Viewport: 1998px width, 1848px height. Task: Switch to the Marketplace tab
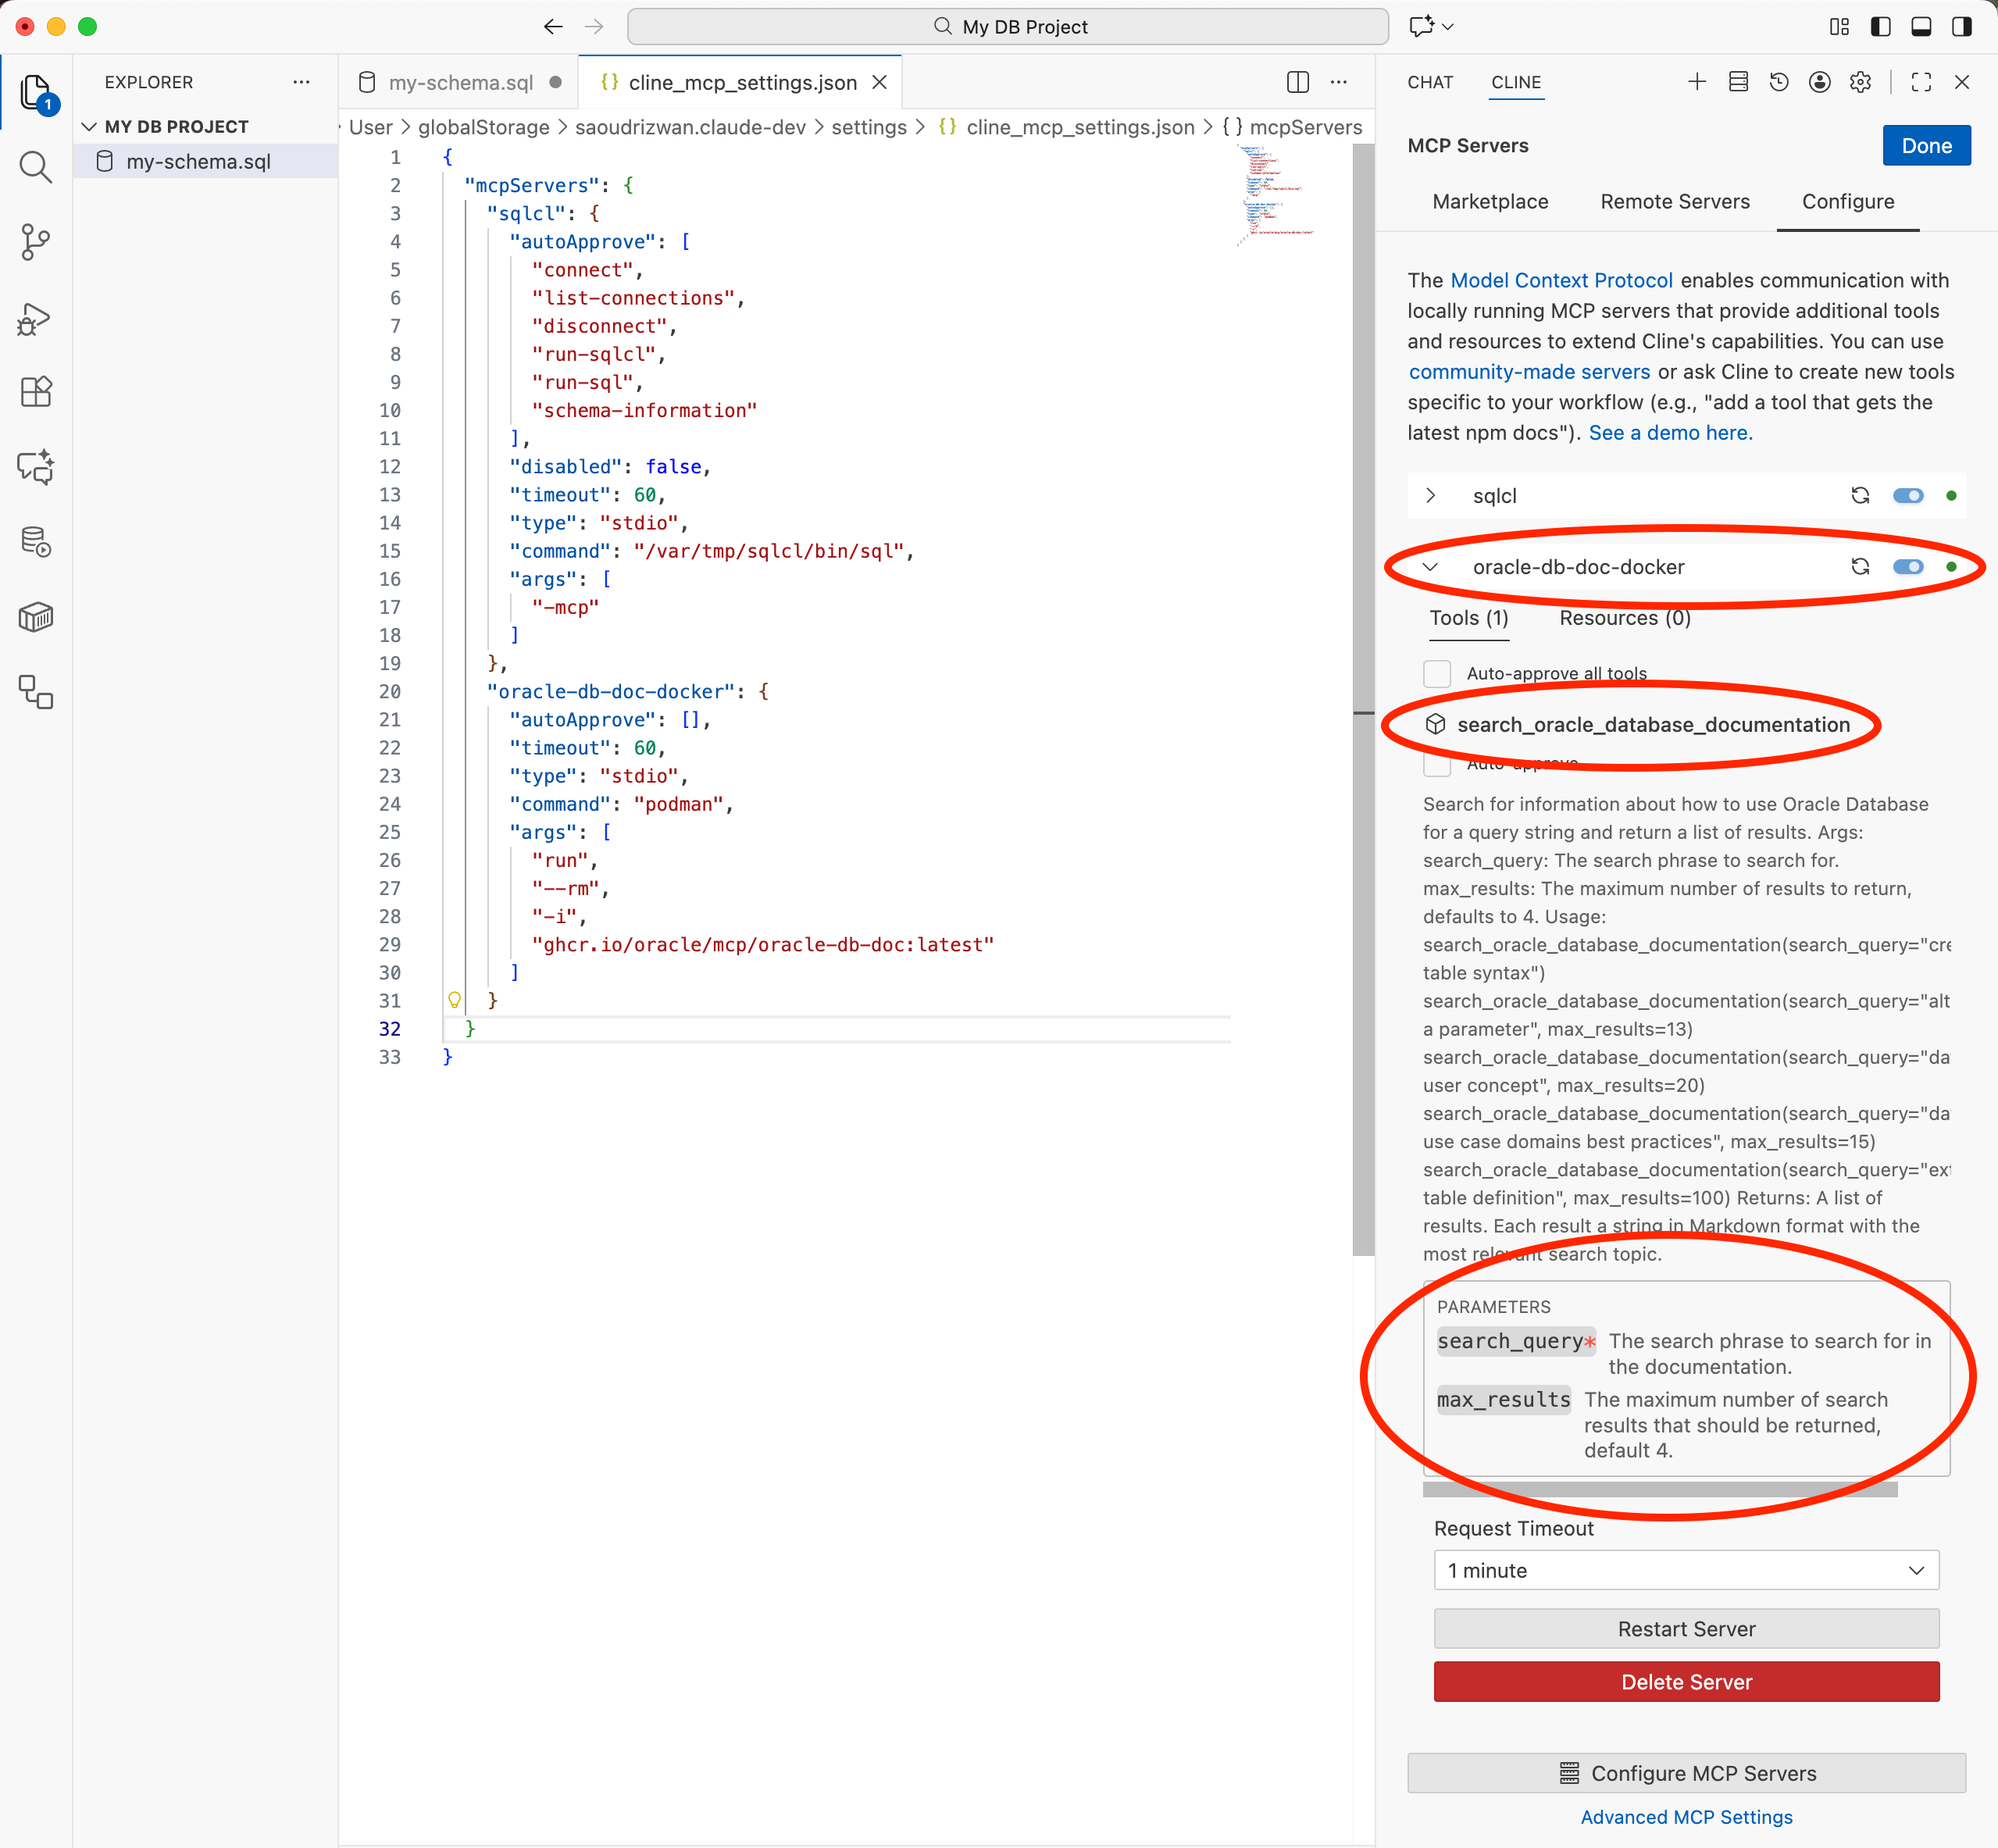pos(1490,202)
